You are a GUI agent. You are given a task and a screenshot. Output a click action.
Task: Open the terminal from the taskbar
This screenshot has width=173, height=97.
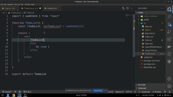(x=25, y=95)
